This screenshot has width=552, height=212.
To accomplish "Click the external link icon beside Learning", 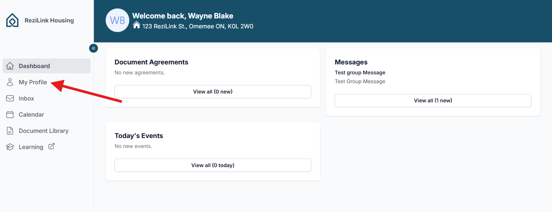I will click(x=52, y=146).
